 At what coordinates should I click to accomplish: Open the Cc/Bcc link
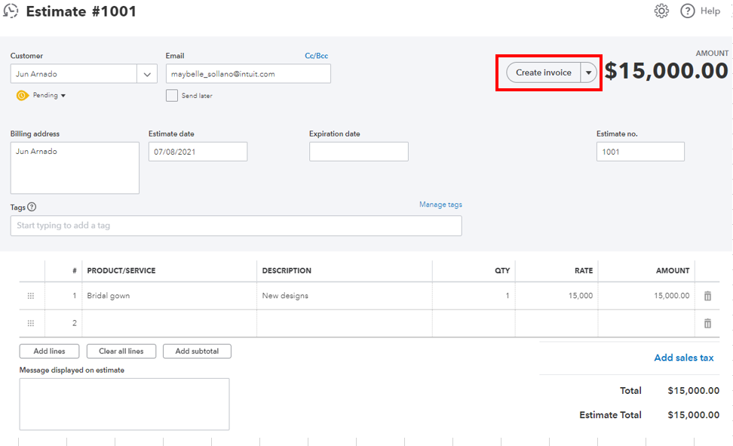(x=316, y=56)
